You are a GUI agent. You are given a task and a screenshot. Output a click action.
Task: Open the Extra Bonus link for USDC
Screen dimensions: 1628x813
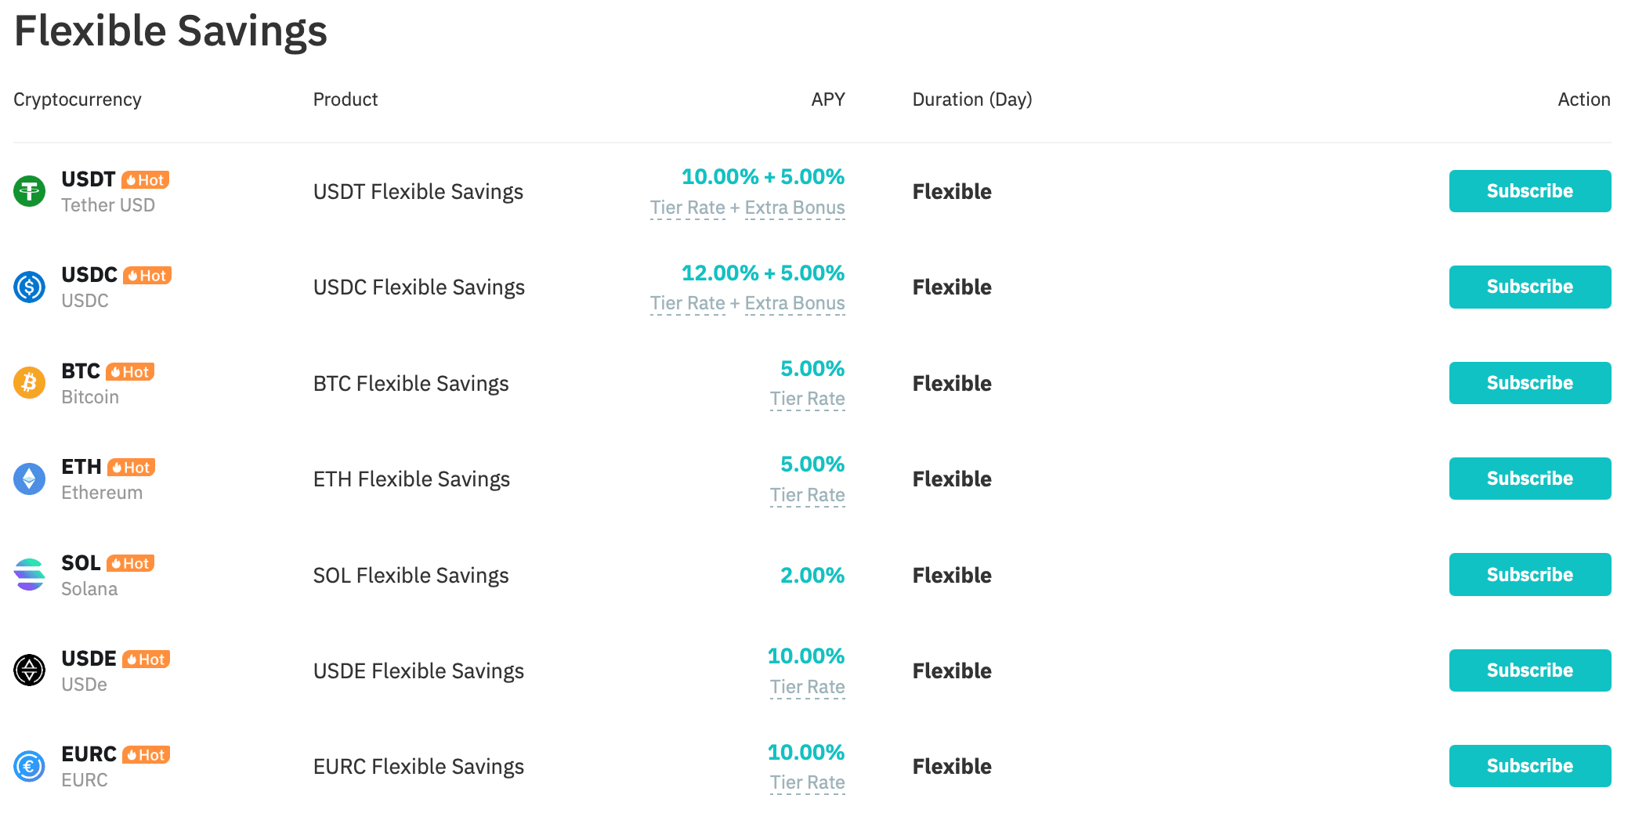pyautogui.click(x=794, y=304)
